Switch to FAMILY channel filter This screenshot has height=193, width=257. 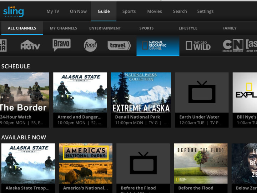pos(230,28)
